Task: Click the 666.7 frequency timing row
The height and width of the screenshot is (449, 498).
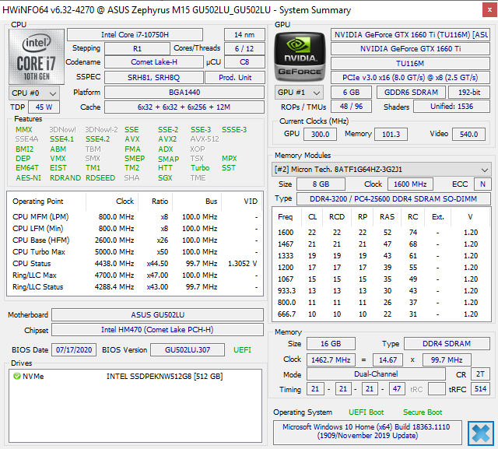Action: 381,314
